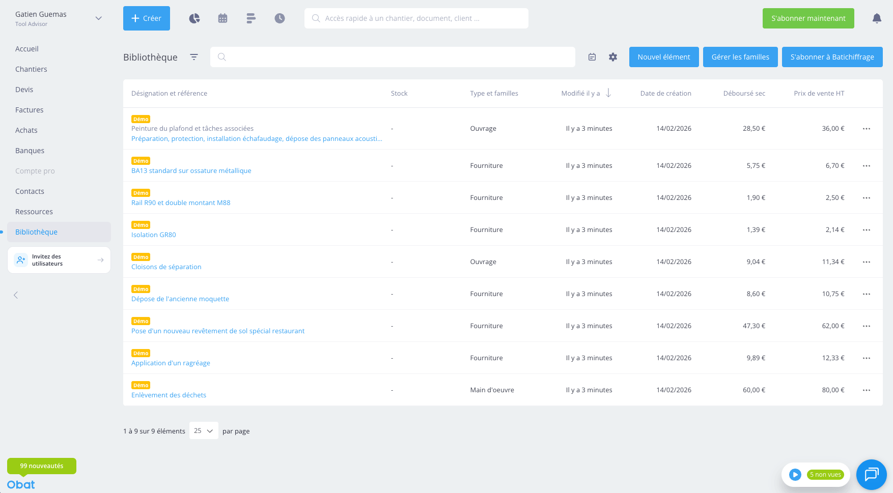Screen dimensions: 893x493
Task: Open the pie chart dashboard icon
Action: click(x=194, y=18)
